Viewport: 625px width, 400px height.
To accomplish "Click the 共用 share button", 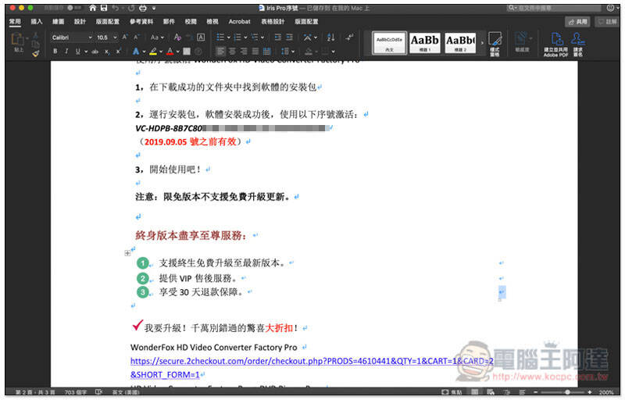I will tap(578, 22).
